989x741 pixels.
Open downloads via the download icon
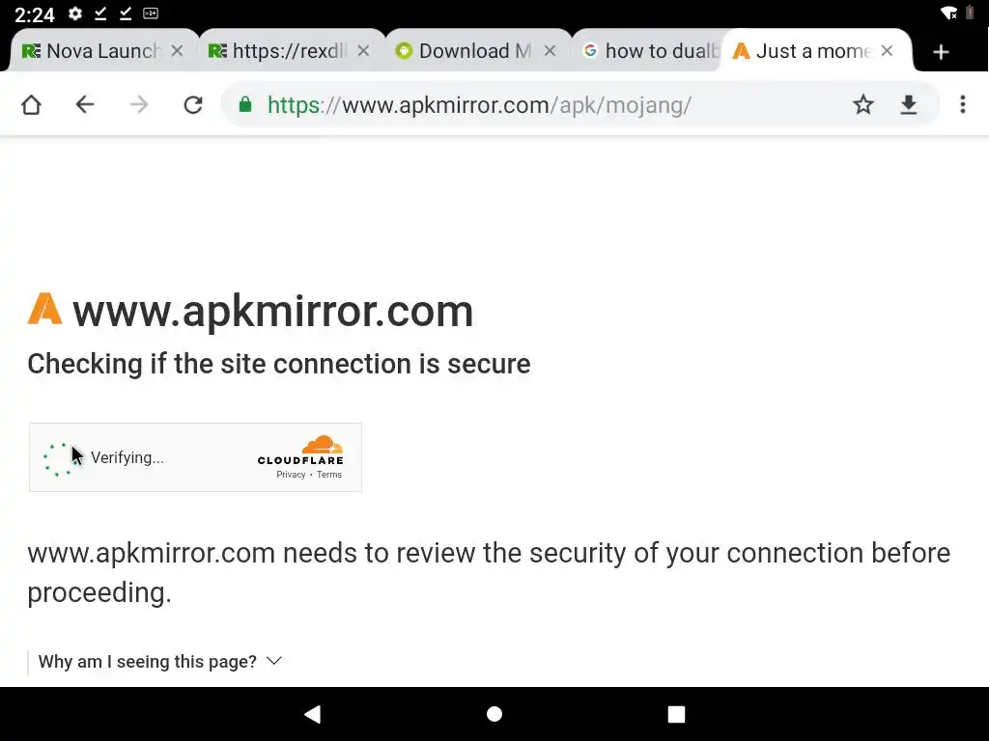pyautogui.click(x=908, y=104)
